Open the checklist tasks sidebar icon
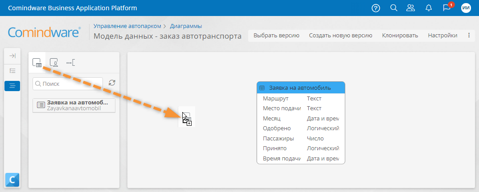 12,71
